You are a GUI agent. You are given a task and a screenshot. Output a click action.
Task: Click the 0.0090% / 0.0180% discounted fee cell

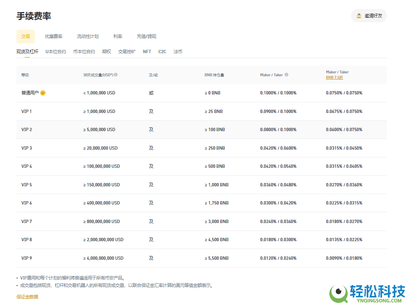tap(344, 258)
